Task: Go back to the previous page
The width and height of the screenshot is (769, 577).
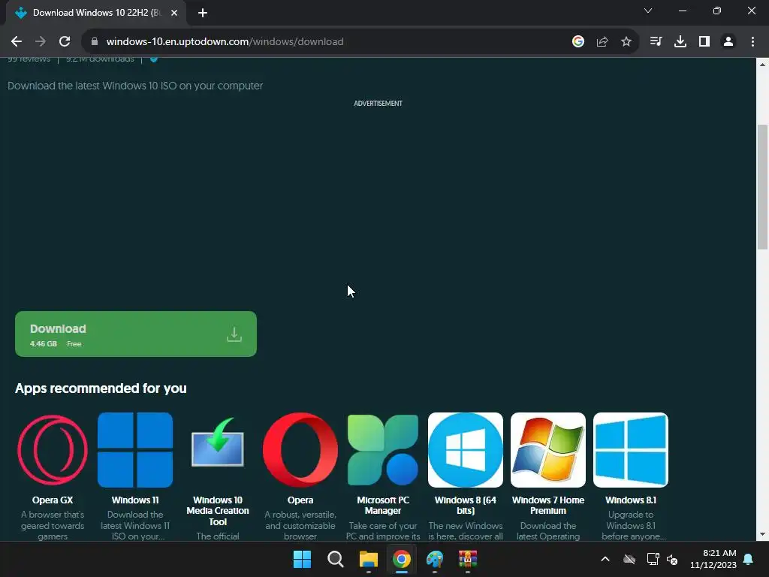Action: pyautogui.click(x=17, y=42)
